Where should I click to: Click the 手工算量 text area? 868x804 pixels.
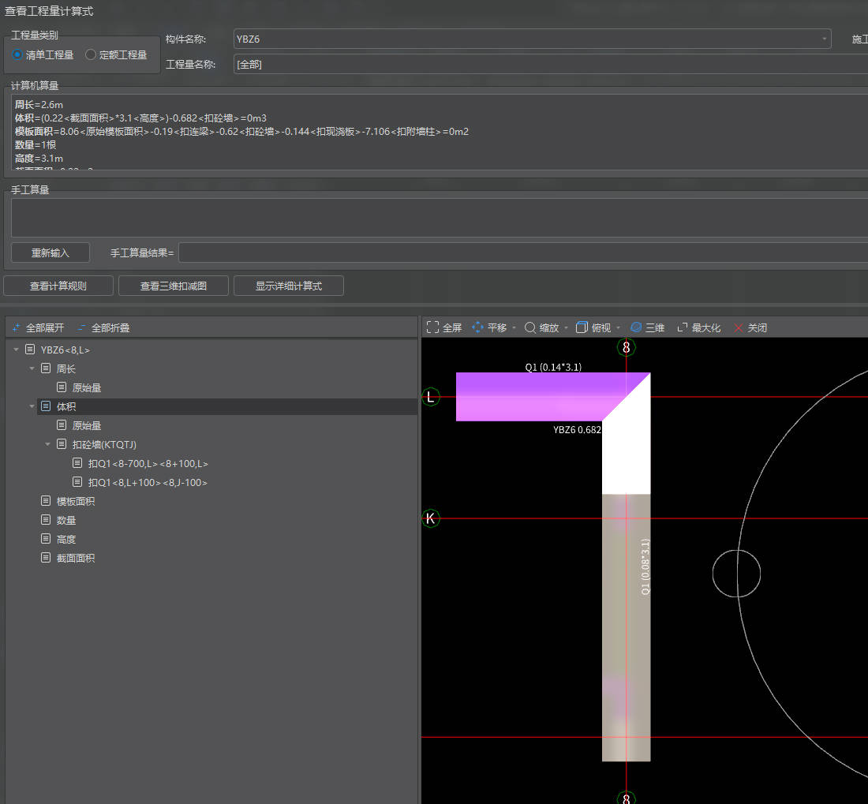pyautogui.click(x=440, y=218)
